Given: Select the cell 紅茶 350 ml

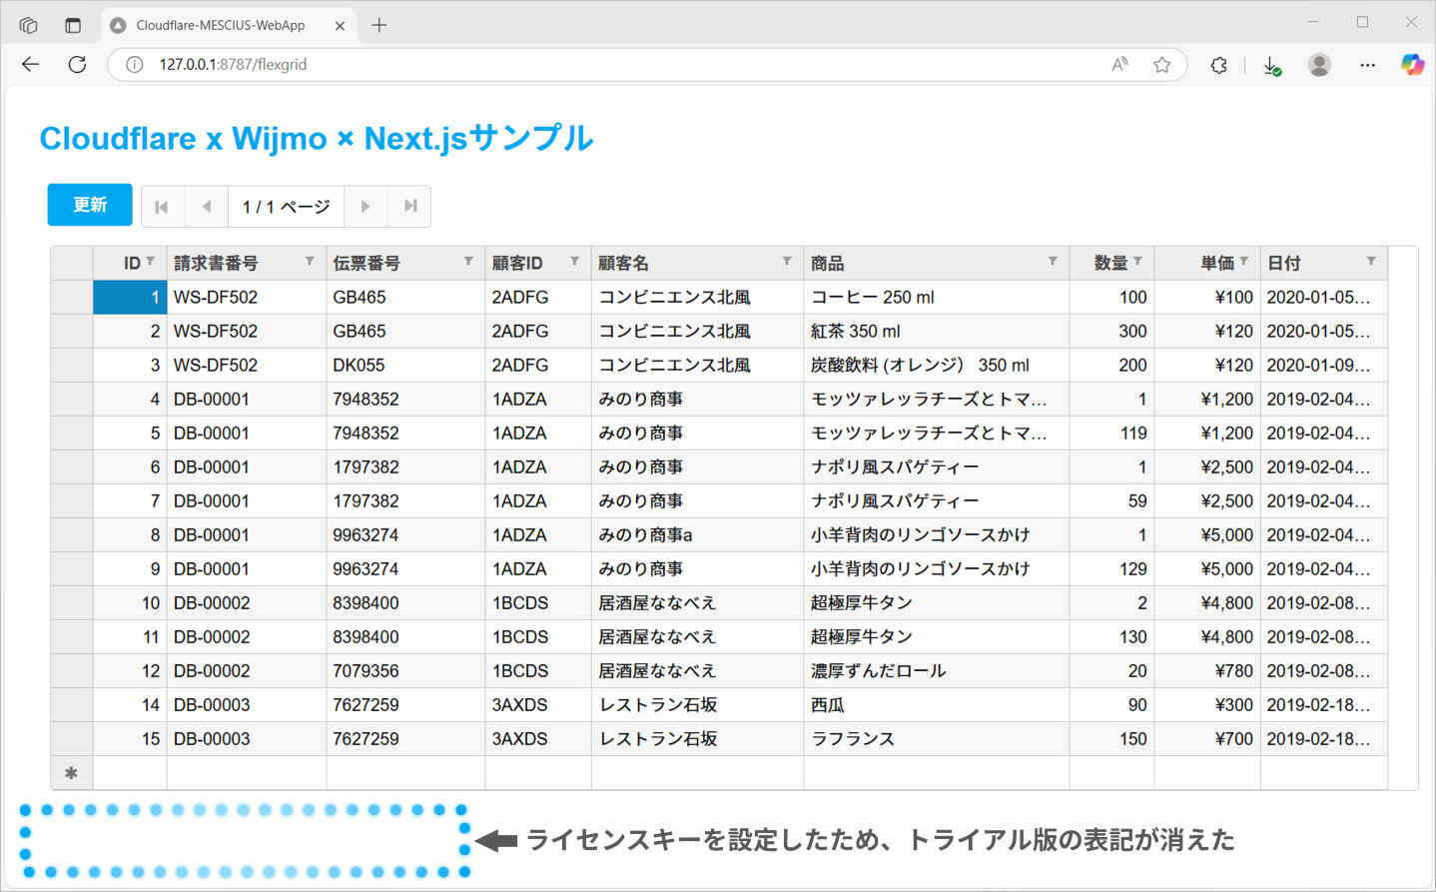Looking at the screenshot, I should click(x=936, y=332).
